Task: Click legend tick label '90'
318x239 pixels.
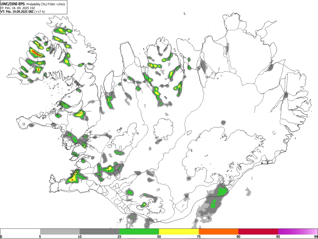Action: (238, 237)
